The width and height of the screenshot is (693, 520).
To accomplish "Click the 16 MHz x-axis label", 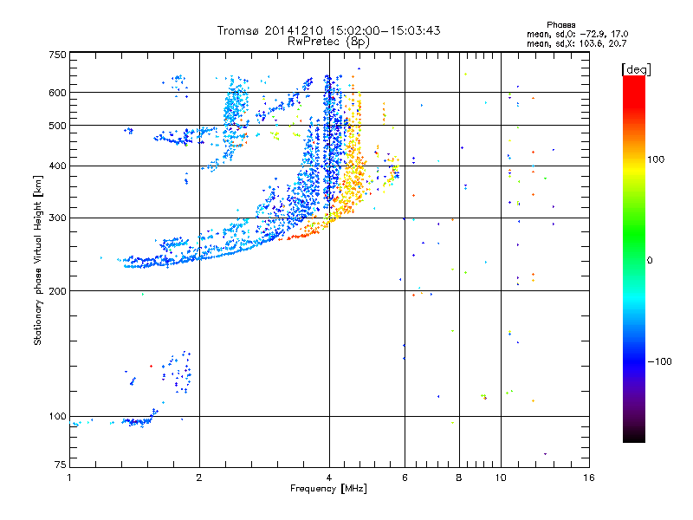I will coord(589,478).
